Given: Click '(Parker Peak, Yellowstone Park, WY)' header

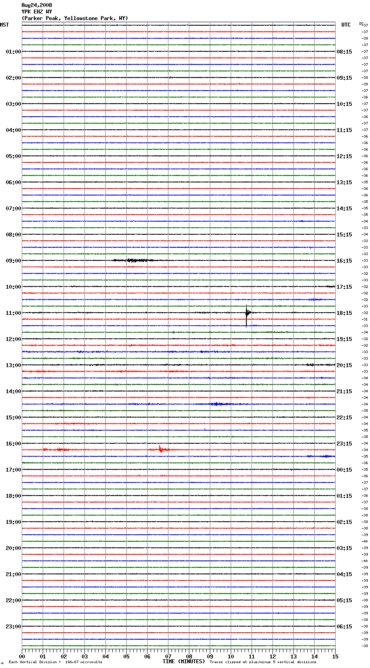Looking at the screenshot, I should [75, 18].
